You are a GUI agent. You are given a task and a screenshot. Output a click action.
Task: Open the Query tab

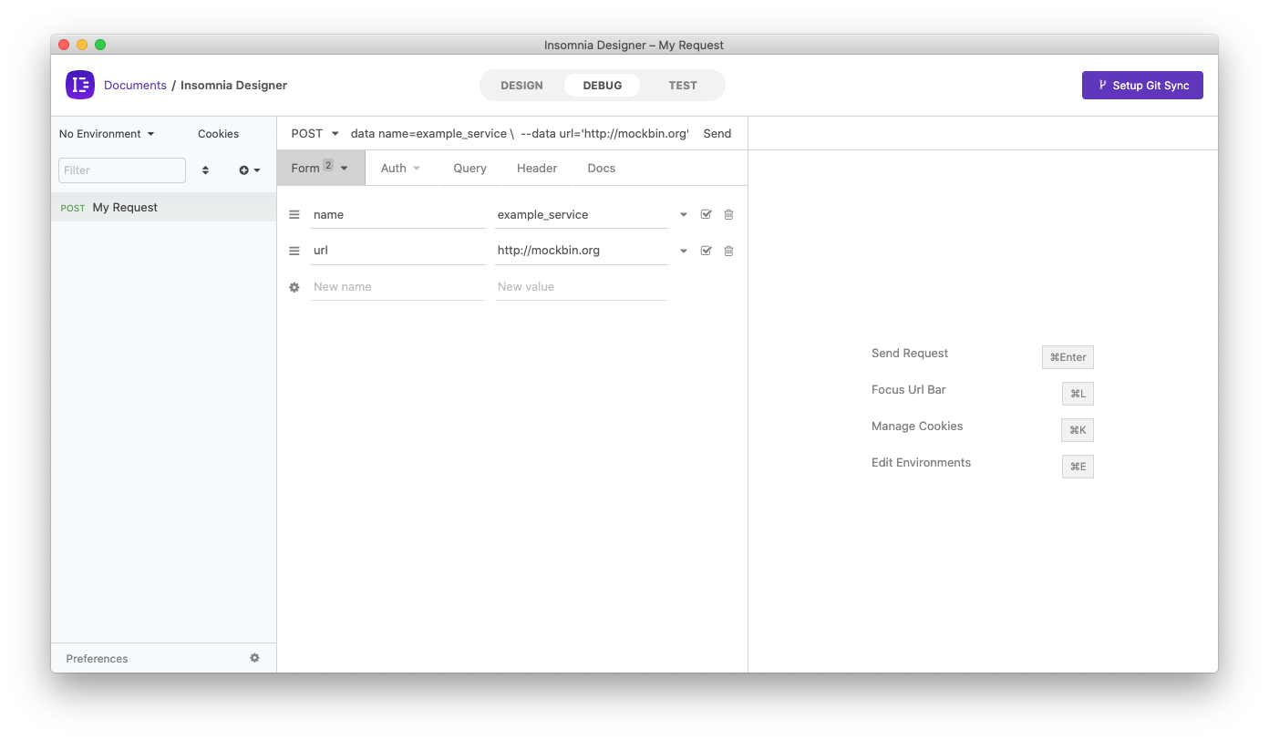point(469,168)
